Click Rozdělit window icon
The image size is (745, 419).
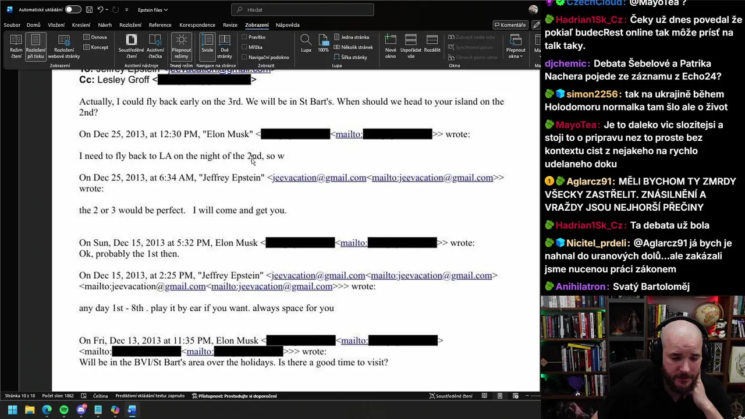pyautogui.click(x=432, y=44)
